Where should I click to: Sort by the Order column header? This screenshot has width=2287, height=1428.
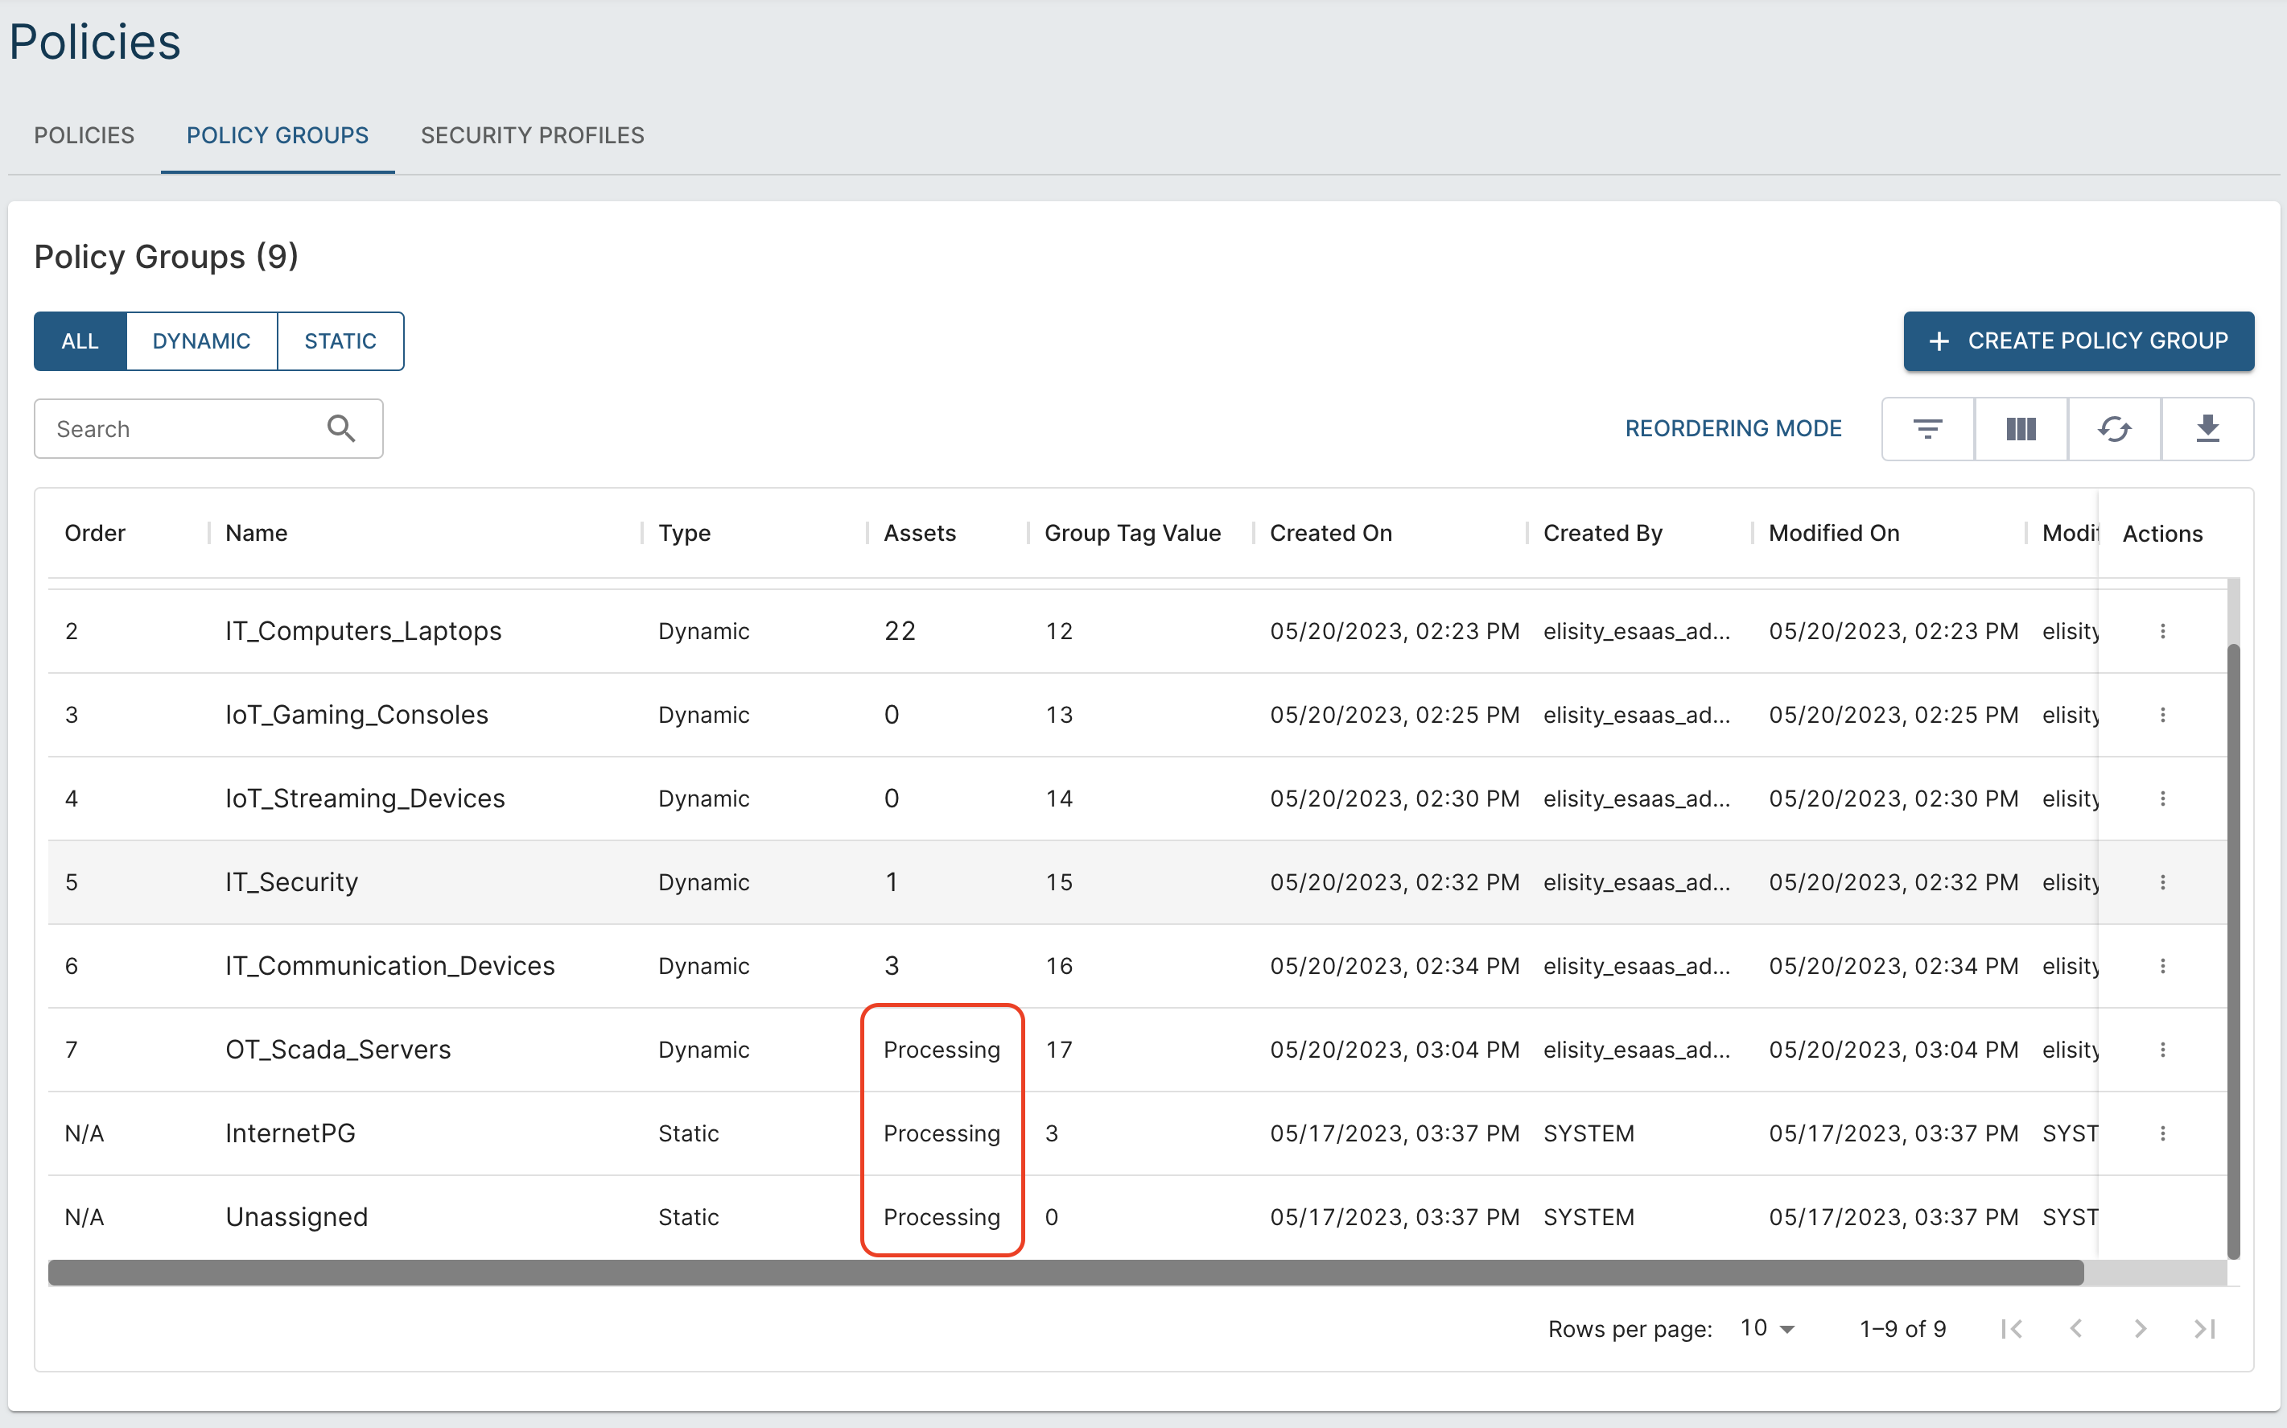94,534
